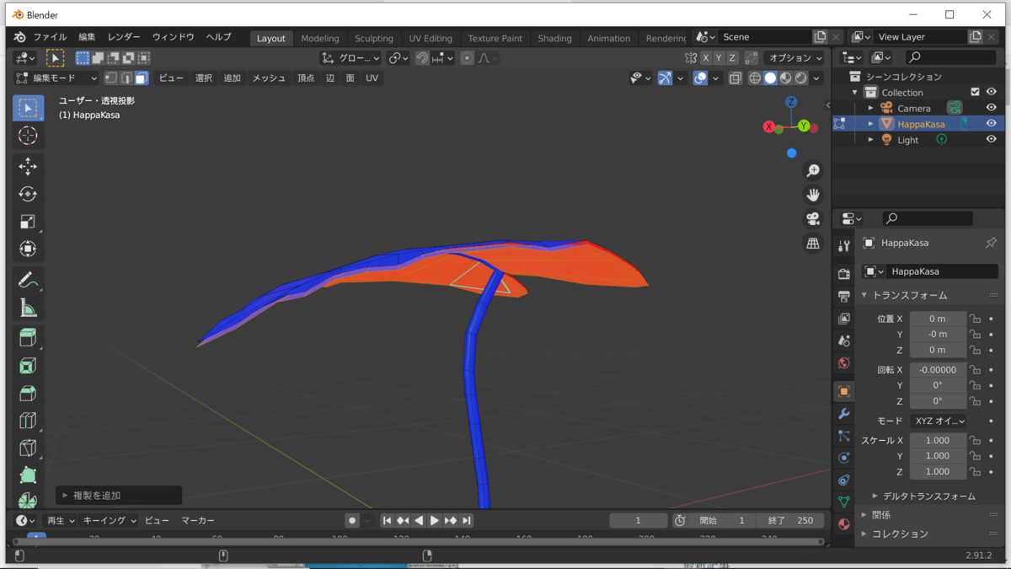
Task: Toggle Y mirror axis button
Action: [719, 58]
